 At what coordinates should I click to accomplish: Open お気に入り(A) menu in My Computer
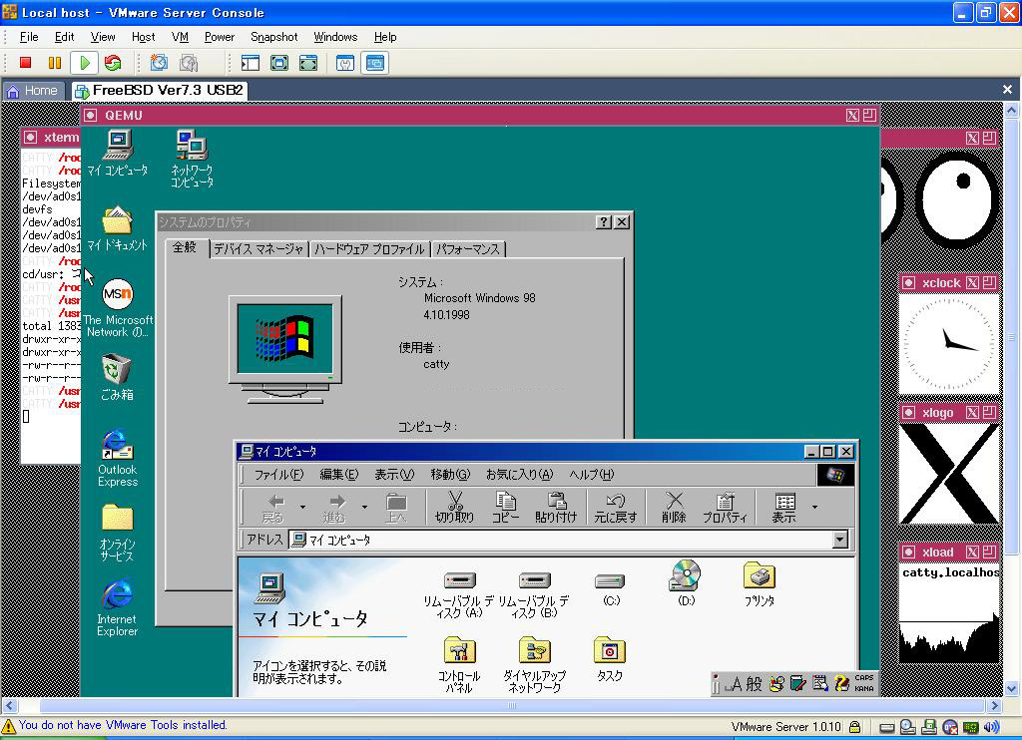click(x=519, y=475)
